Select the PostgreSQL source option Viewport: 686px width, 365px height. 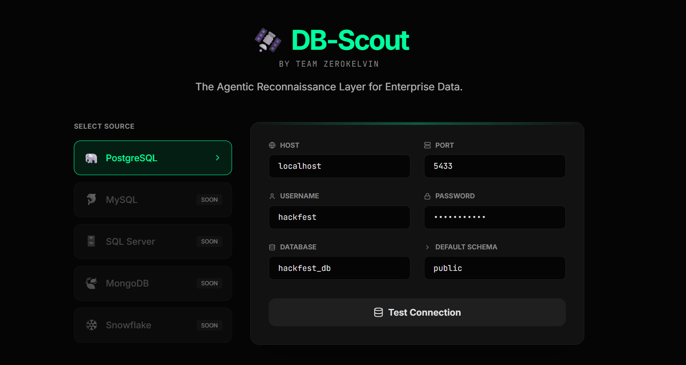click(x=153, y=157)
